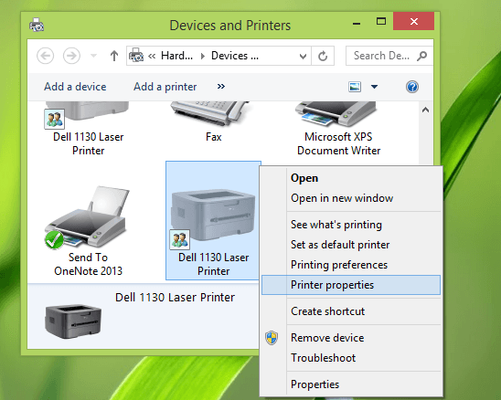Click the search magnifier icon
This screenshot has height=400, width=501.
tap(421, 56)
